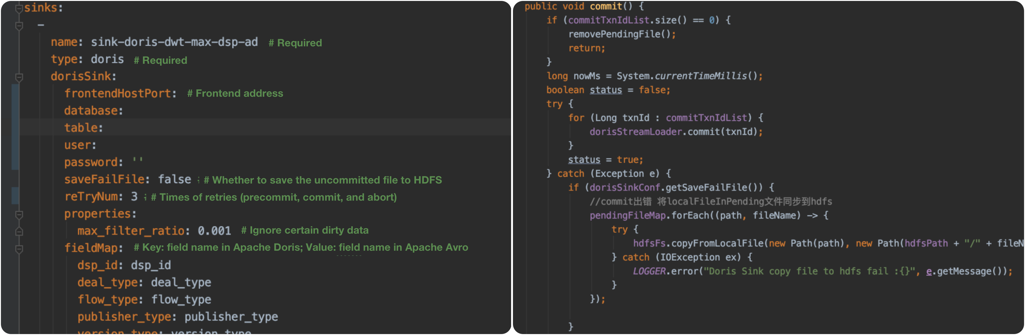Click the saveFailFile false value

pyautogui.click(x=174, y=179)
